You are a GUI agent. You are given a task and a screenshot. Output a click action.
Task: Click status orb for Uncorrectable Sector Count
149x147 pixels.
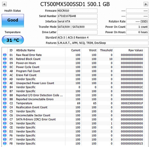[x=5, y=115]
